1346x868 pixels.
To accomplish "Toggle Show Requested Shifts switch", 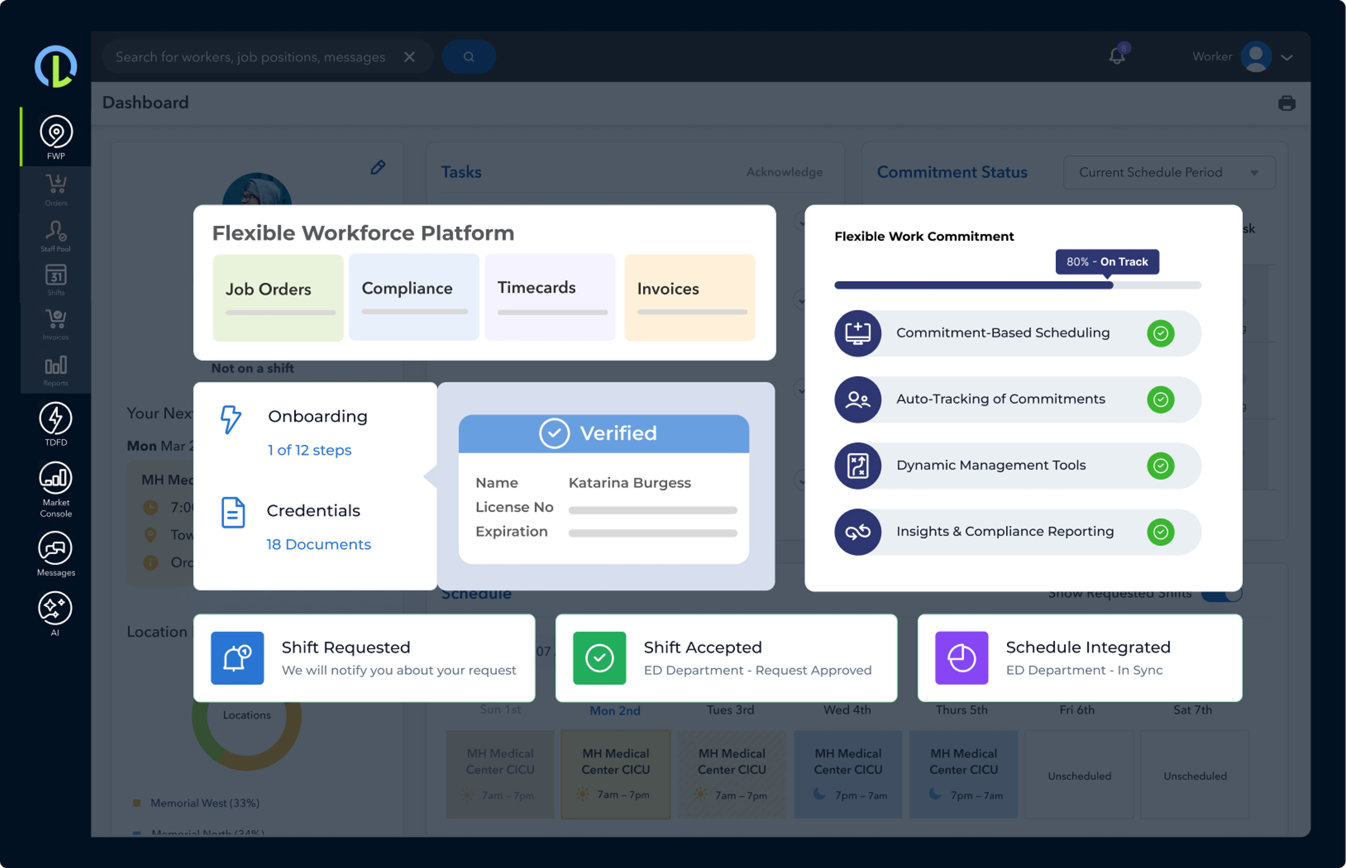I will [x=1222, y=595].
